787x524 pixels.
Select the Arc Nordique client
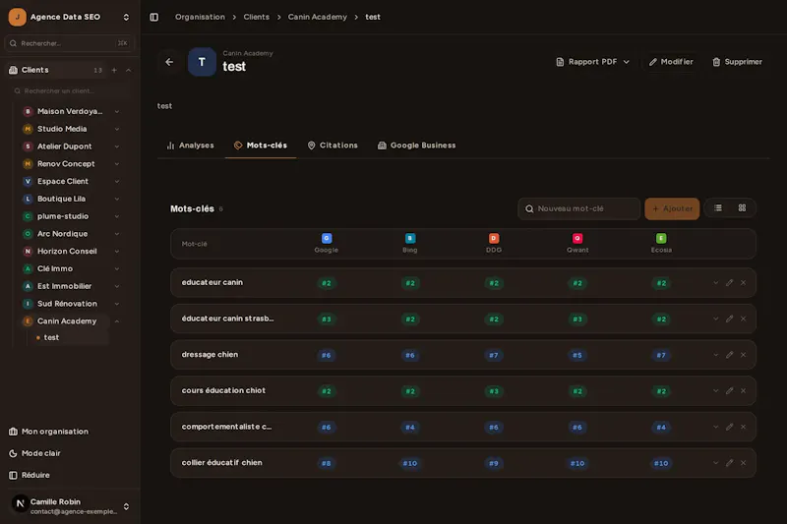(x=62, y=234)
